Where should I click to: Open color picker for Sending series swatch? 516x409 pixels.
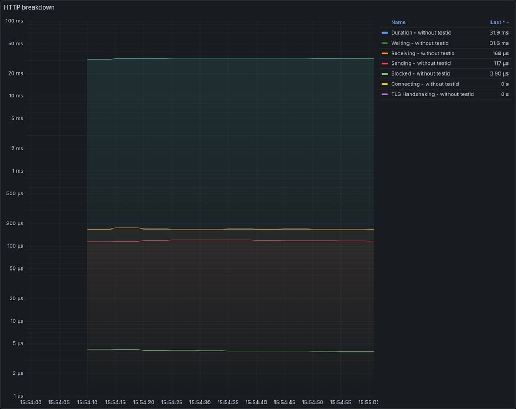384,63
